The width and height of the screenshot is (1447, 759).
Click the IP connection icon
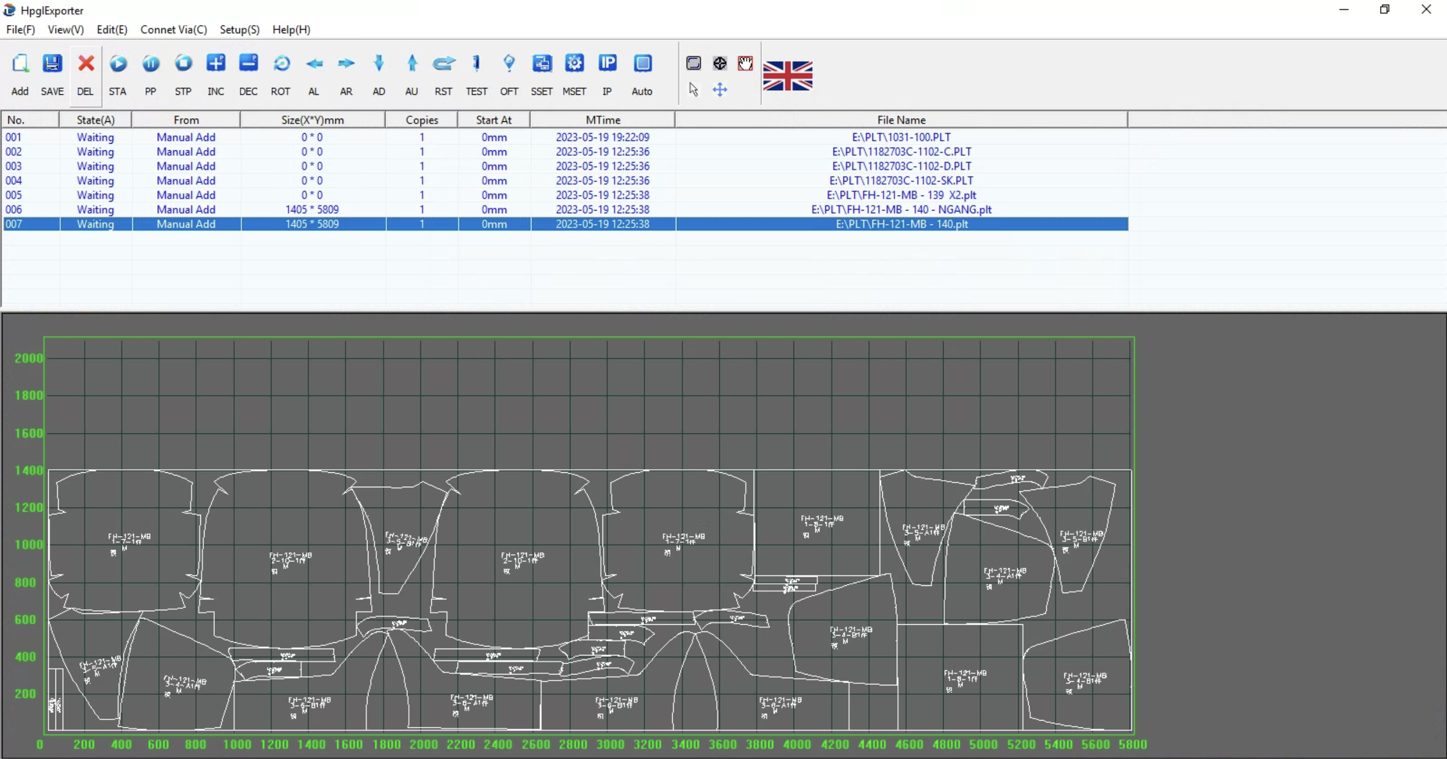(x=607, y=63)
